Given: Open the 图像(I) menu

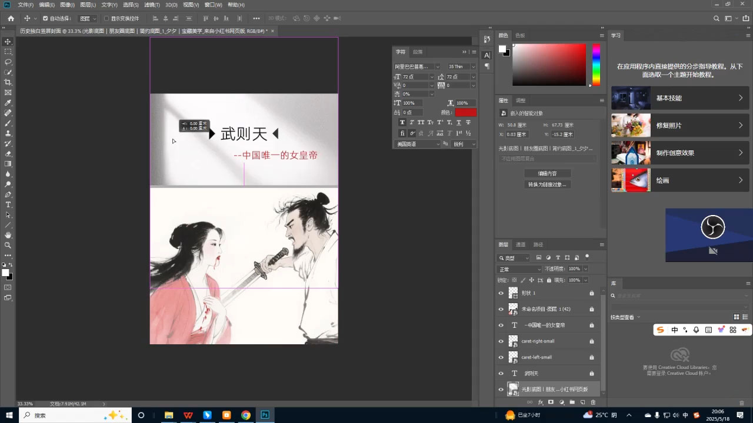Looking at the screenshot, I should [x=66, y=5].
